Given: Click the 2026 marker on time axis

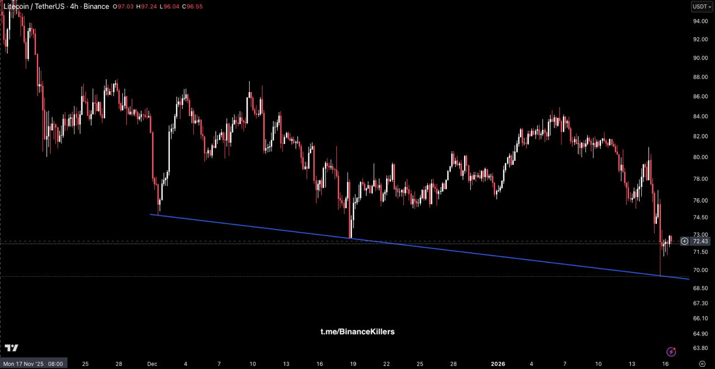Looking at the screenshot, I should coord(498,363).
